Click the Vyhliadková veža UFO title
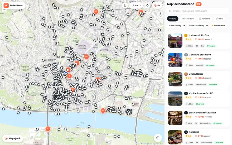Image resolution: width=232 pixels, height=145 pixels. [x=201, y=93]
